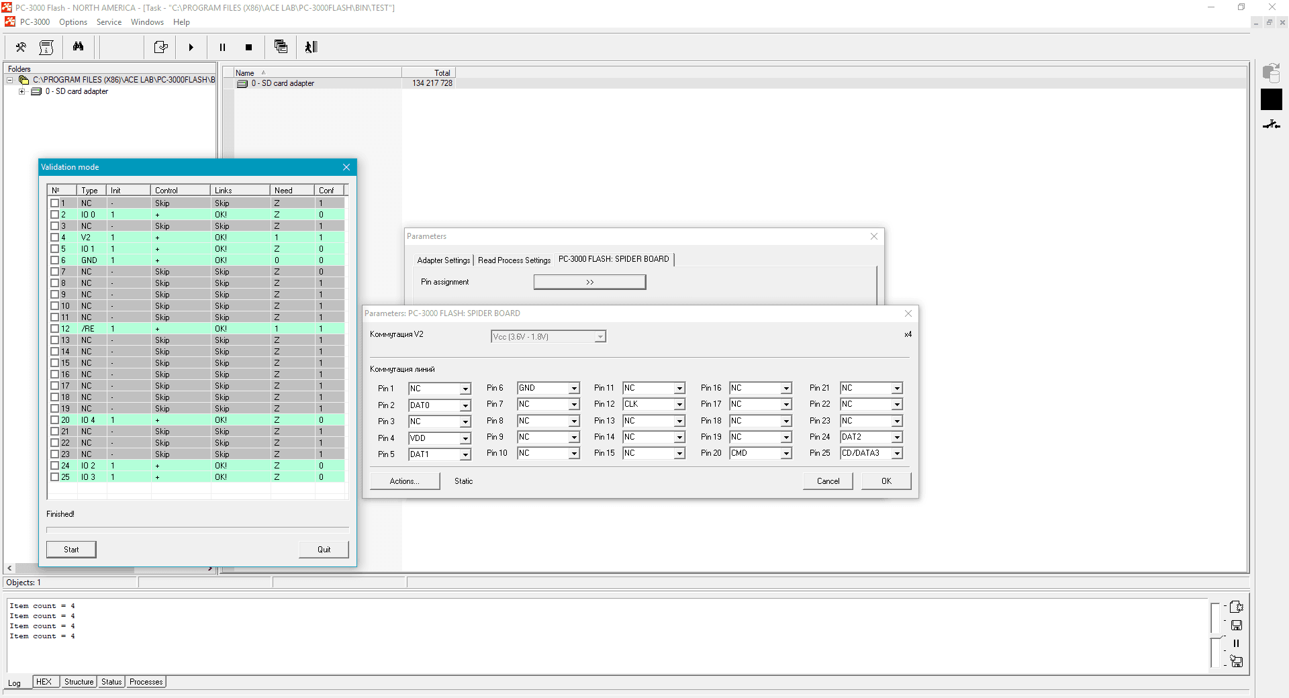The width and height of the screenshot is (1289, 698).
Task: Open the Pin 24 DAT2 dropdown
Action: (x=897, y=437)
